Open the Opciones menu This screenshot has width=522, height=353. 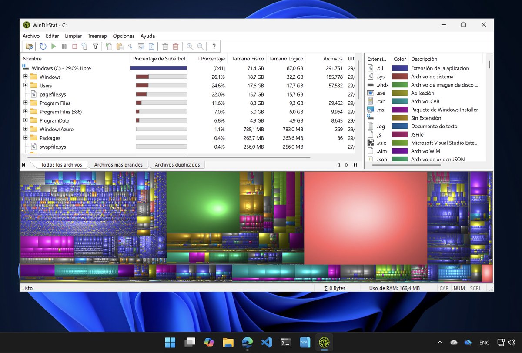point(124,36)
